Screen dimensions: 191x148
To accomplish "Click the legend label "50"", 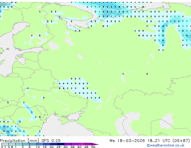I will pyautogui.click(x=93, y=147).
